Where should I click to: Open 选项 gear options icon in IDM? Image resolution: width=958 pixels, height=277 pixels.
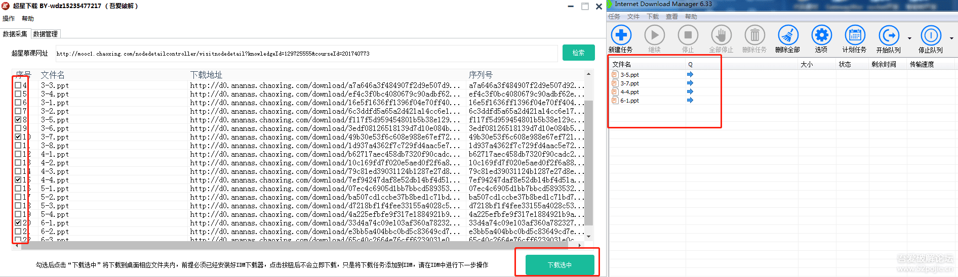[x=821, y=35]
